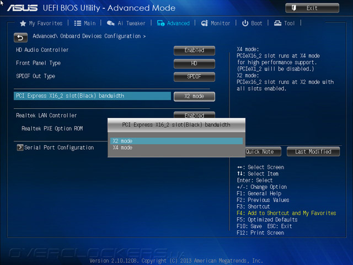353x265 pixels.
Task: Click F4: Add to Shortcut and My Favorites
Action: 286,213
